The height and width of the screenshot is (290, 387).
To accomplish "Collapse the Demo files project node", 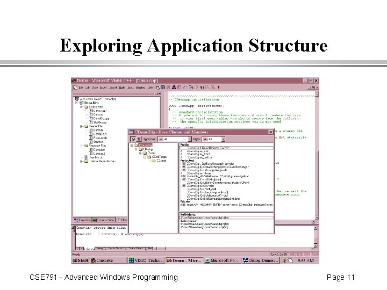I will pos(77,103).
